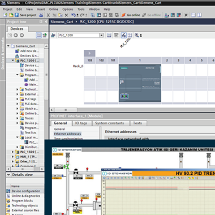Select General in properties navigation

(x=59, y=129)
